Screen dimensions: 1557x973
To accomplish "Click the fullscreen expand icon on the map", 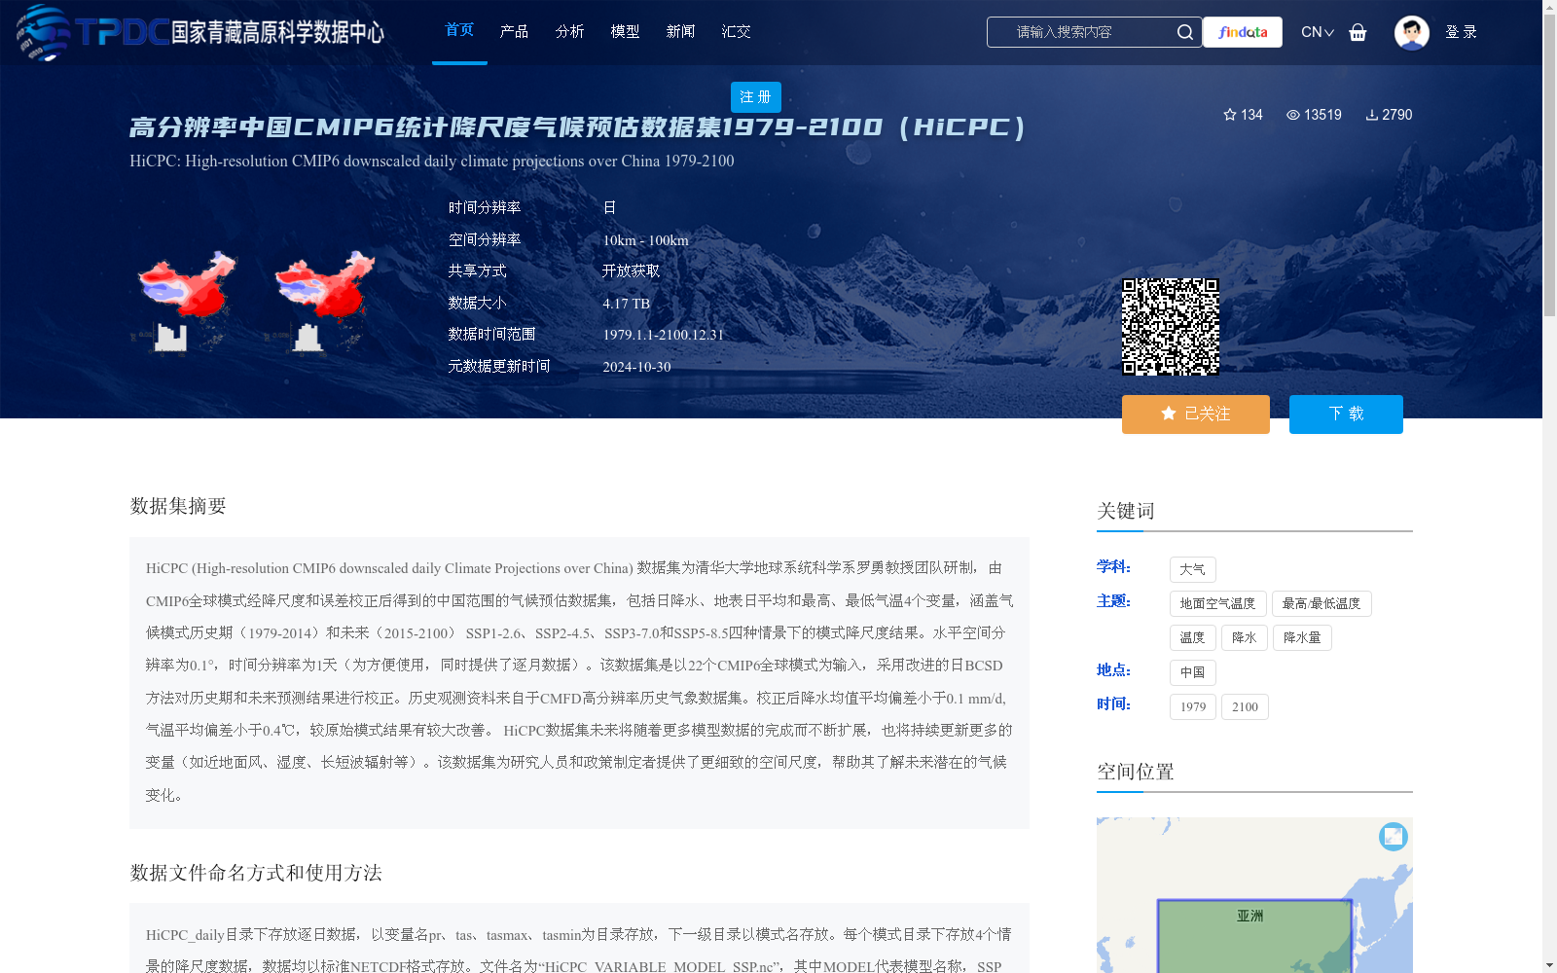I will point(1392,836).
